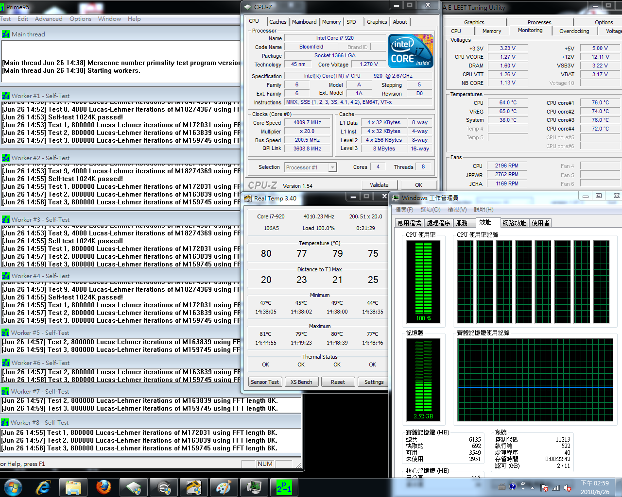The width and height of the screenshot is (622, 497).
Task: Click Sensor Test in Real Temp
Action: [x=265, y=382]
